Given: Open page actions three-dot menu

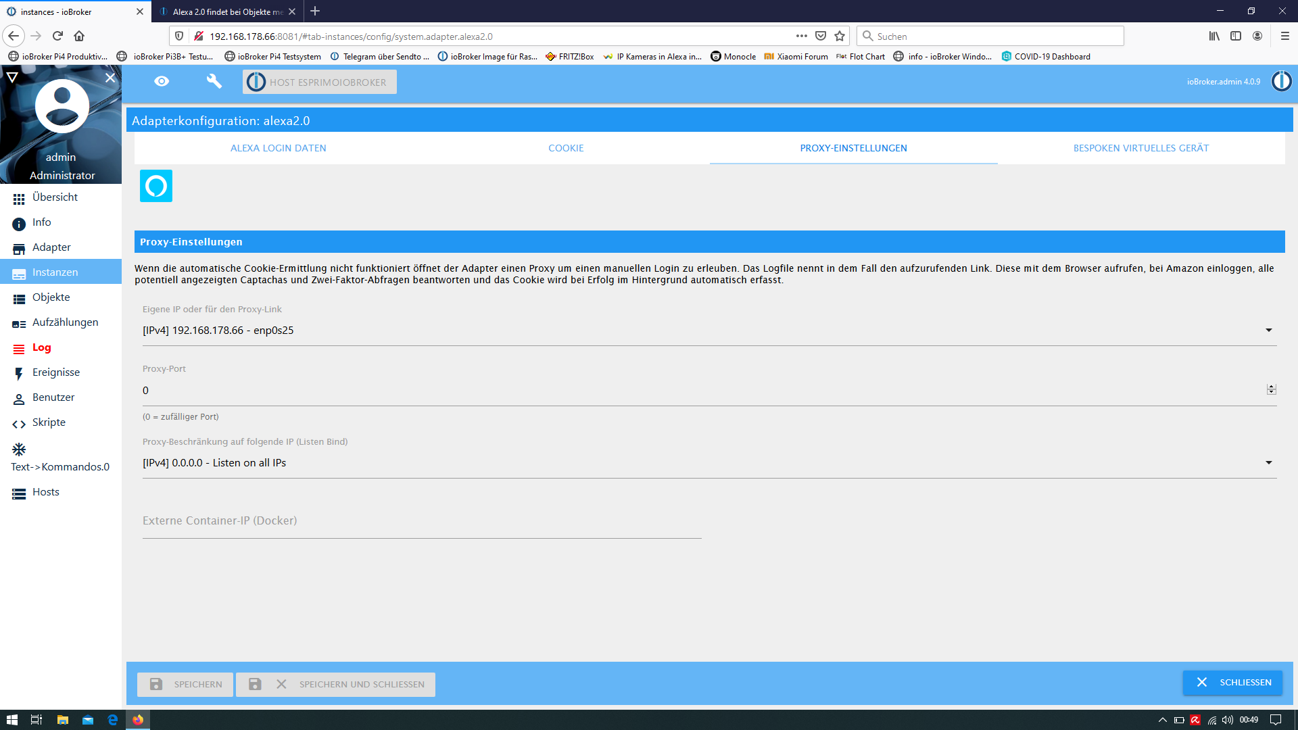Looking at the screenshot, I should tap(802, 36).
